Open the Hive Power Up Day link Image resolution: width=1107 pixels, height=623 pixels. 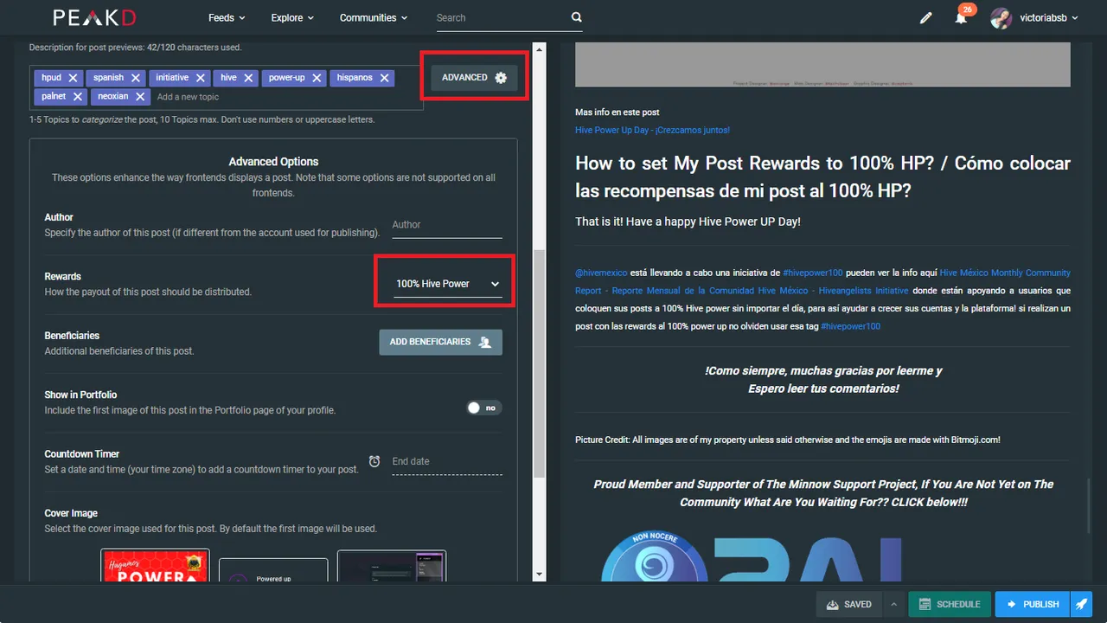tap(652, 130)
